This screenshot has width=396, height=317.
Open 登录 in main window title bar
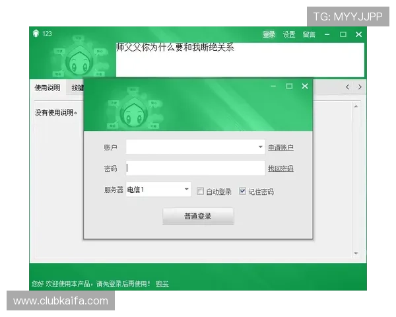click(269, 34)
